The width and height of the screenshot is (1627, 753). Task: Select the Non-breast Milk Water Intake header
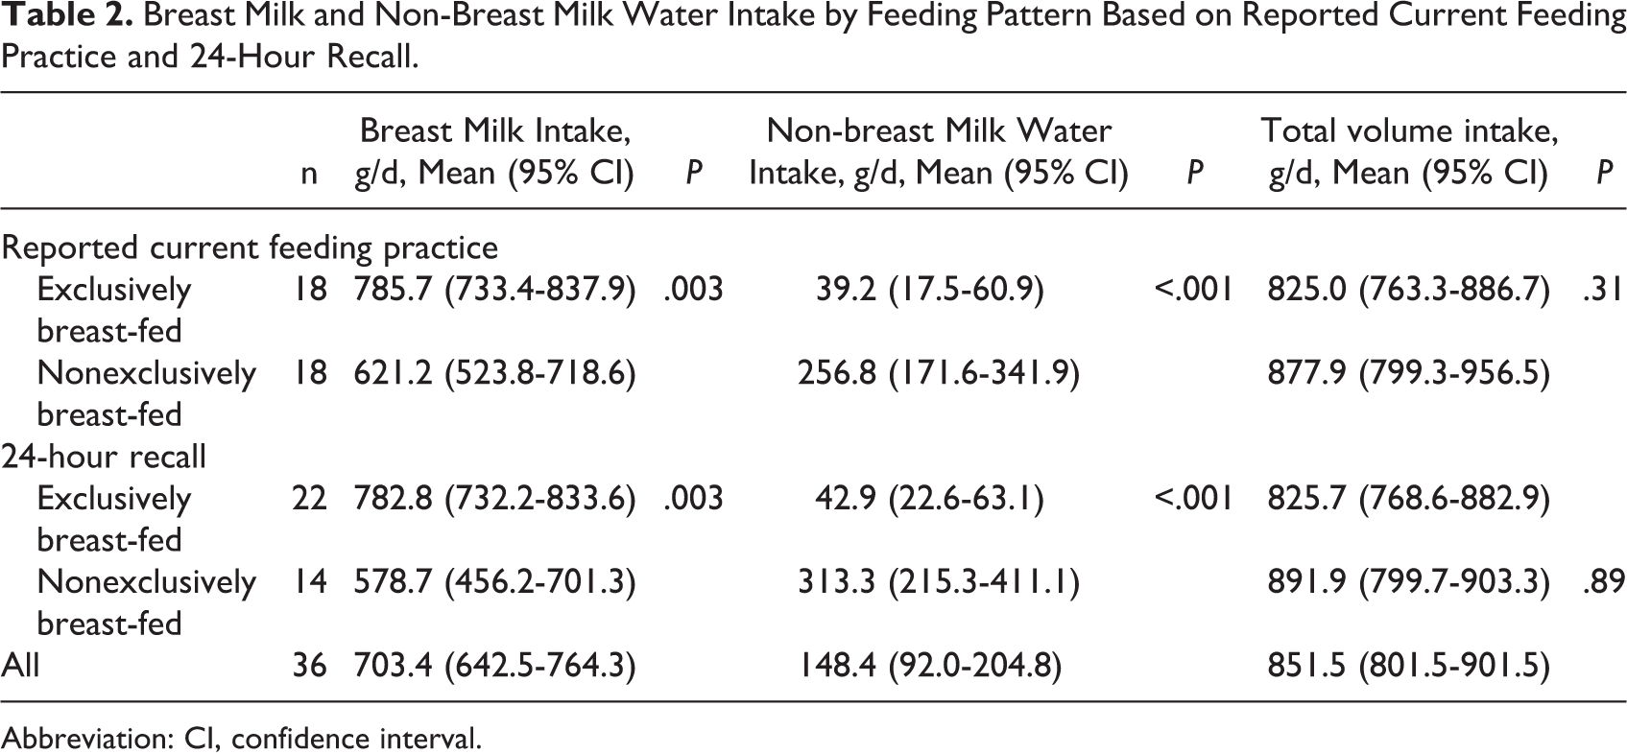[938, 151]
